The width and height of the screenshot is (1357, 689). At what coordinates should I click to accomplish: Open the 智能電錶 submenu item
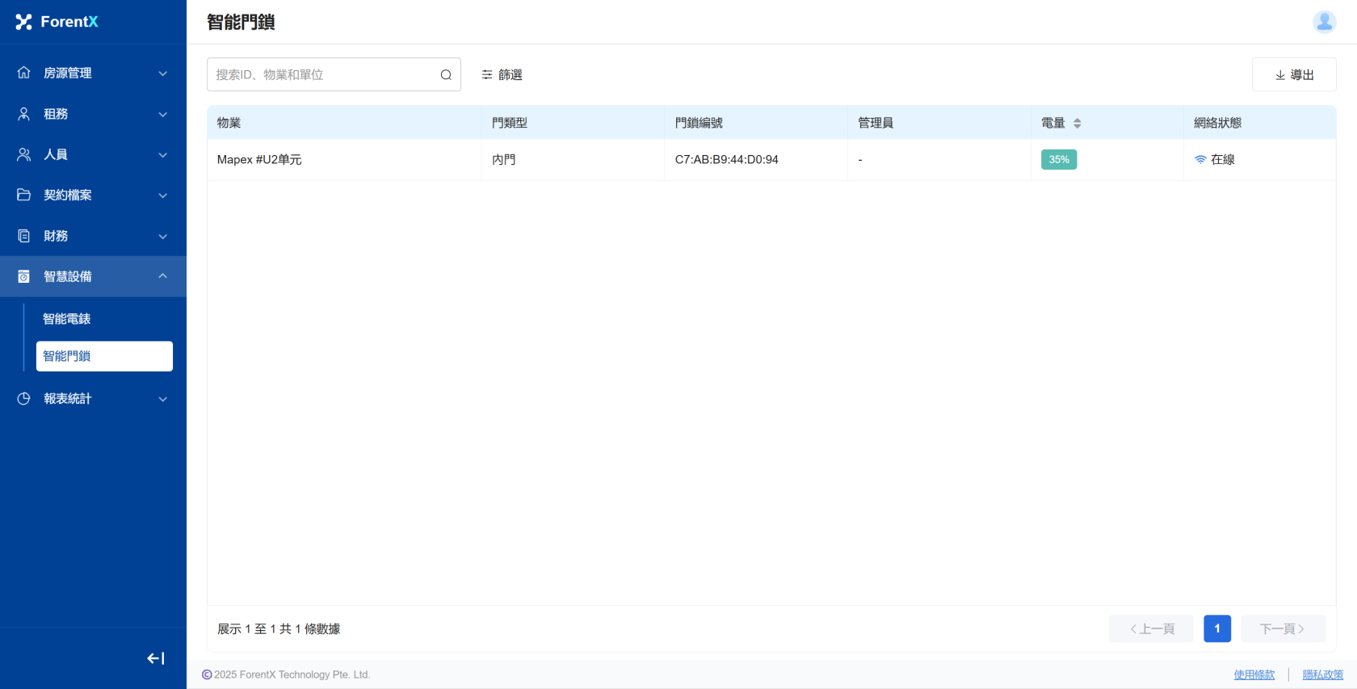pyautogui.click(x=67, y=319)
